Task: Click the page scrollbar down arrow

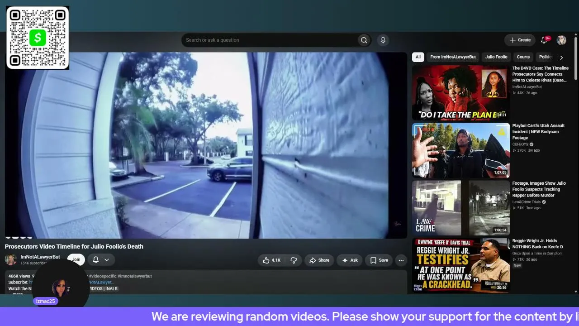Action: click(x=576, y=292)
